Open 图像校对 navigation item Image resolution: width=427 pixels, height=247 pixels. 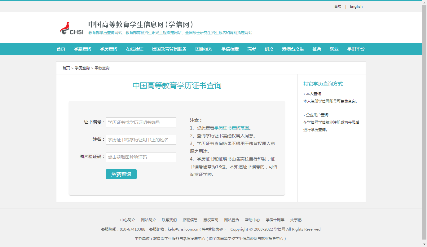click(x=204, y=49)
